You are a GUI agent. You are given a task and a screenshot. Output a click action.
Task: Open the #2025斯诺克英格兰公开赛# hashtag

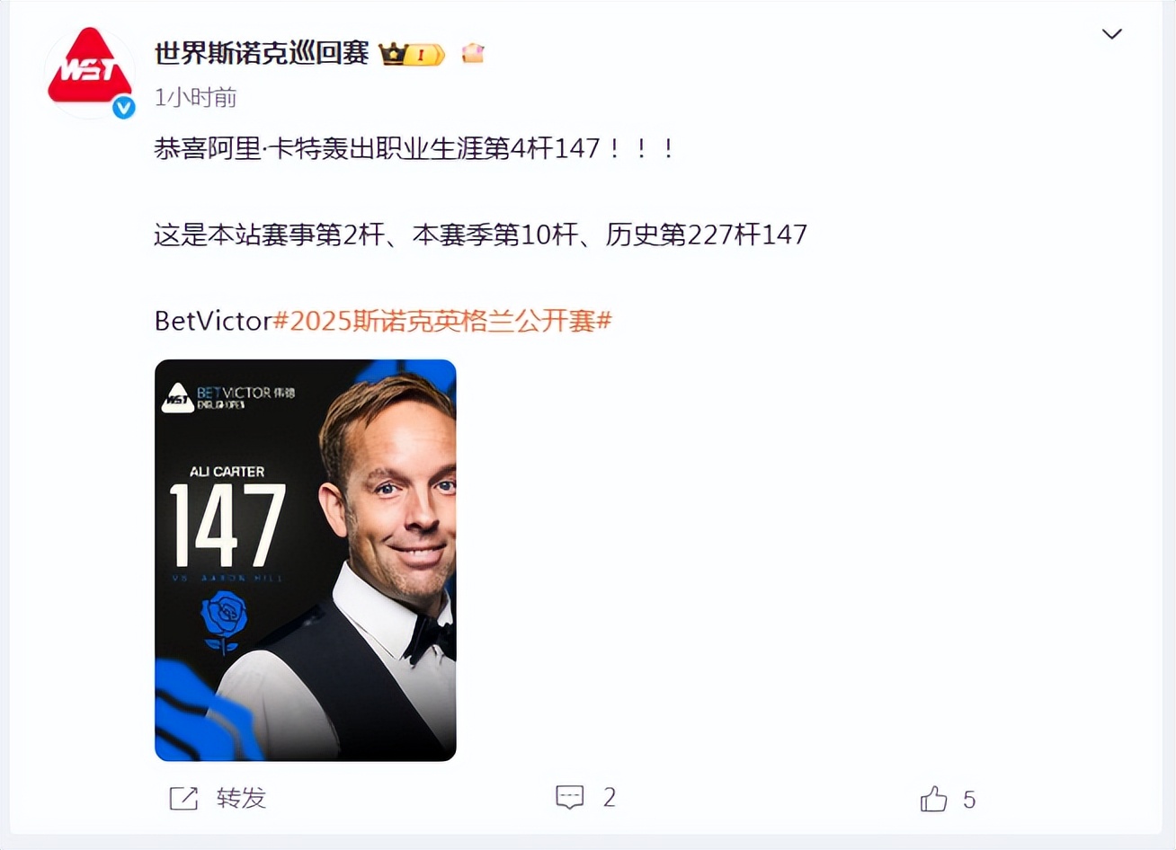coord(442,321)
